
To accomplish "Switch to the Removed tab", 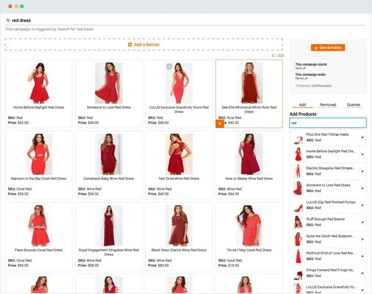I will (328, 105).
